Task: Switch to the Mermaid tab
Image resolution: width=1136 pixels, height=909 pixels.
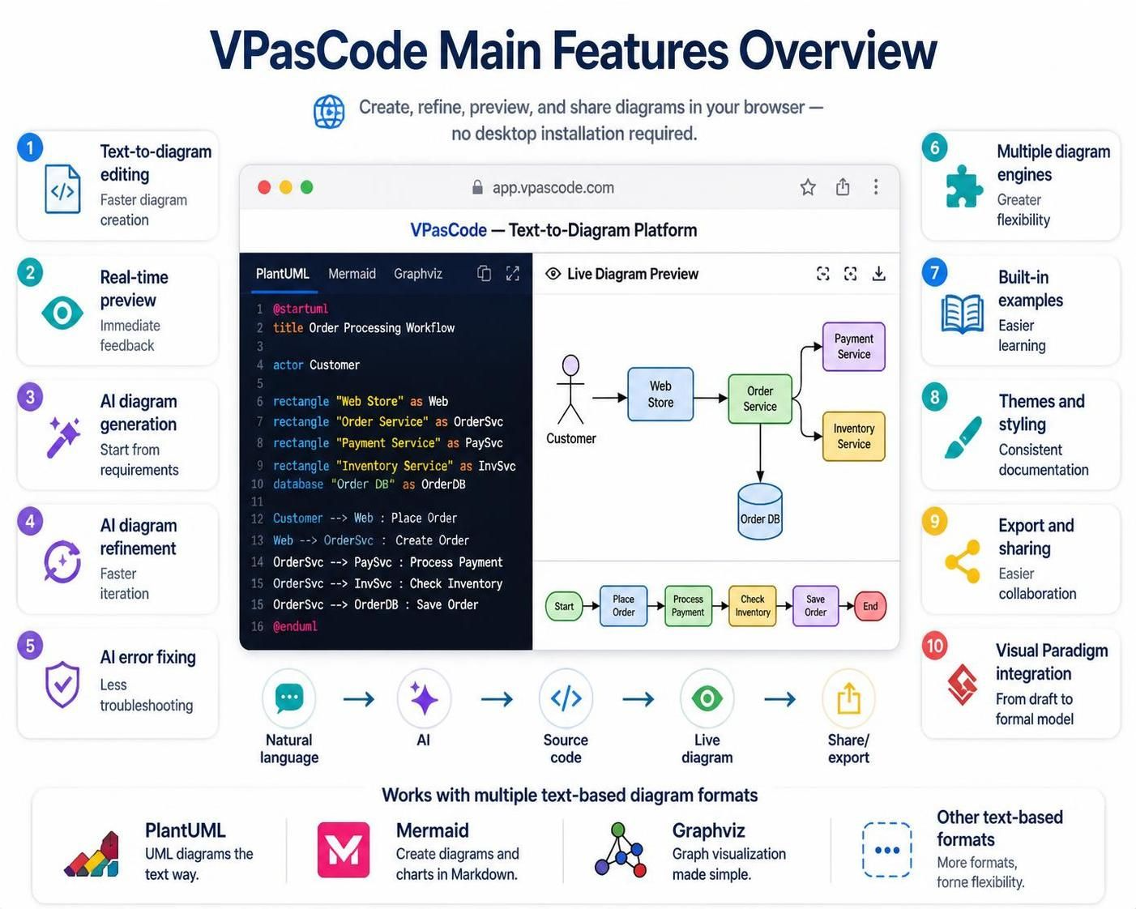Action: tap(352, 274)
